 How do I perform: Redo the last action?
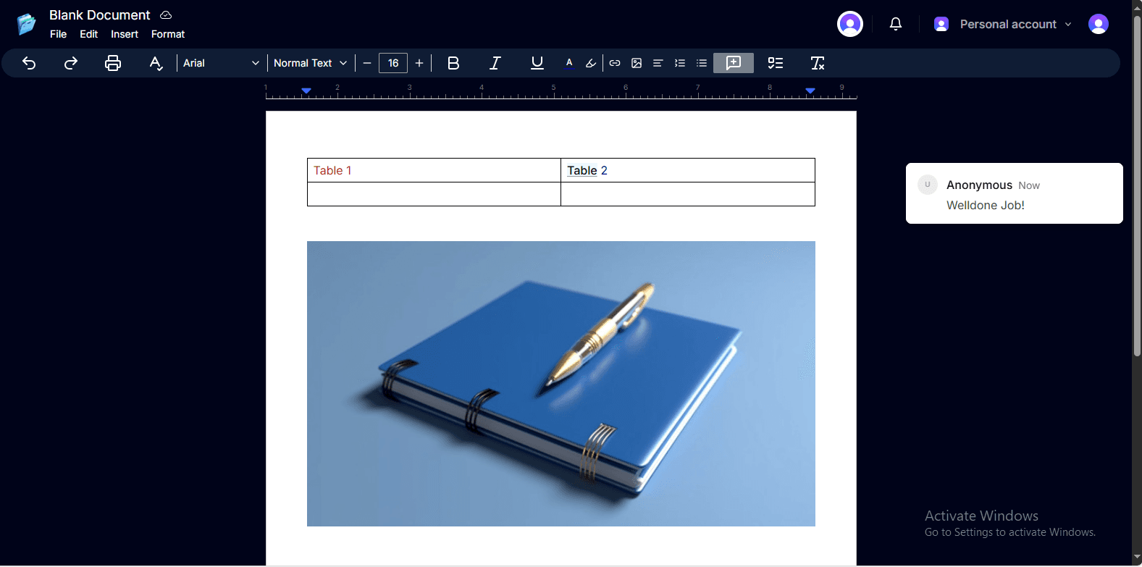pos(71,63)
